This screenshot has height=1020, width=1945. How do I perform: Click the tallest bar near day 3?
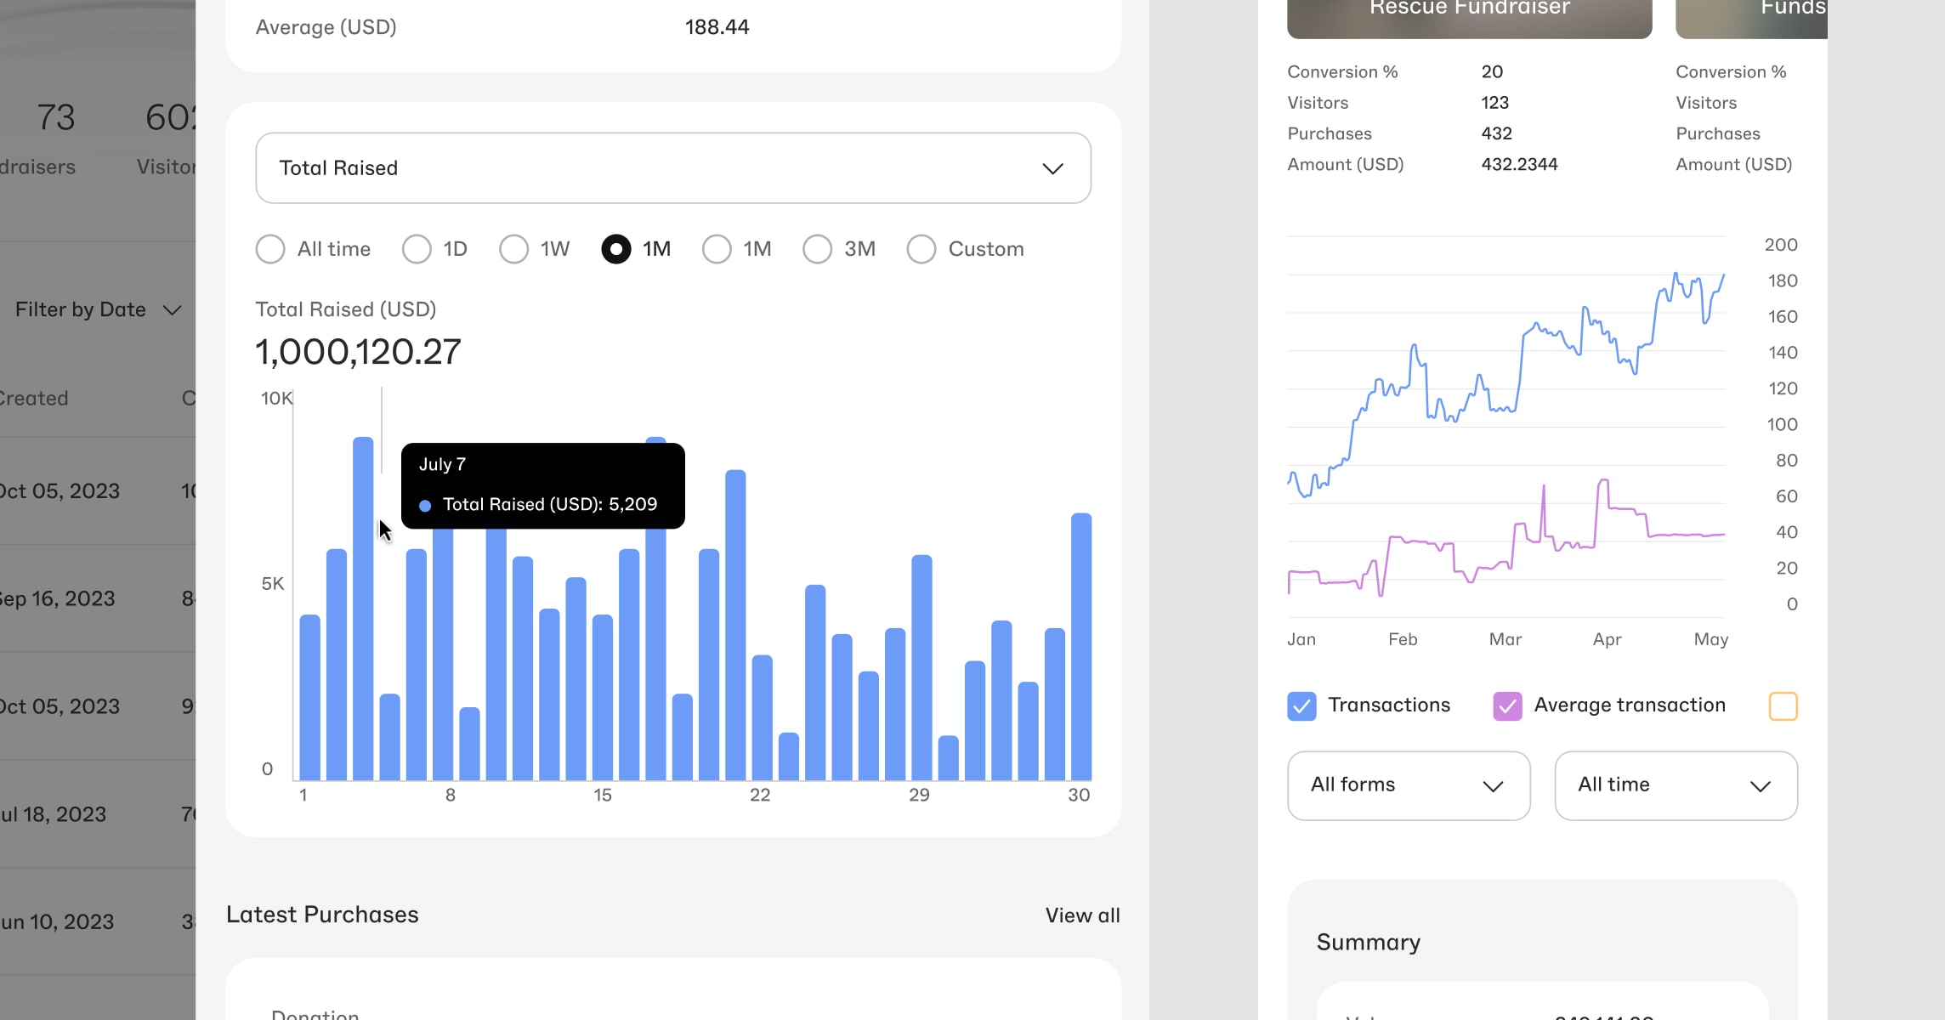[x=363, y=609]
